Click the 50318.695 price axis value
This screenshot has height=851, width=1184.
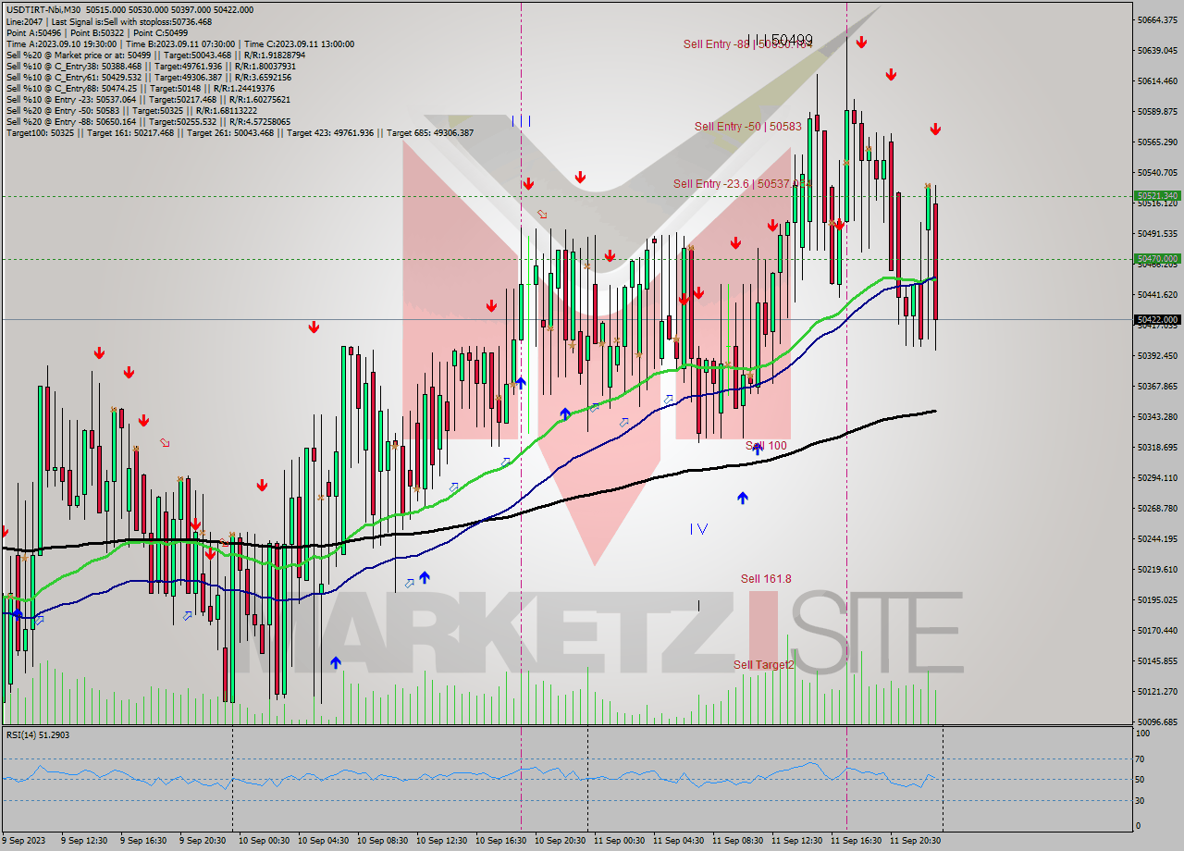[x=1157, y=447]
